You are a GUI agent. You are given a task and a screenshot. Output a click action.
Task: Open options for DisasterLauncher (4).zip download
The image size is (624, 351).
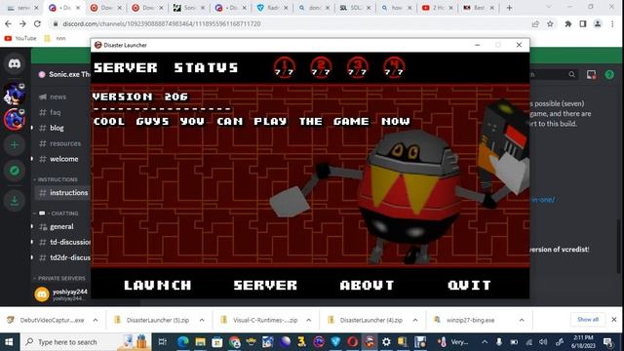tap(415, 320)
